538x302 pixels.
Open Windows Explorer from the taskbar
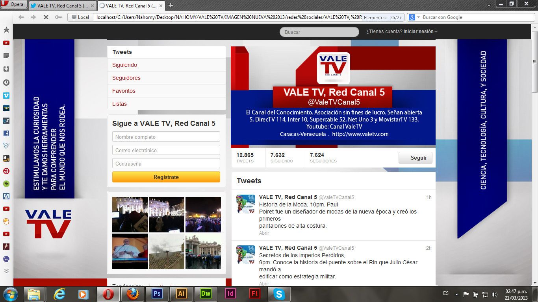(x=34, y=294)
